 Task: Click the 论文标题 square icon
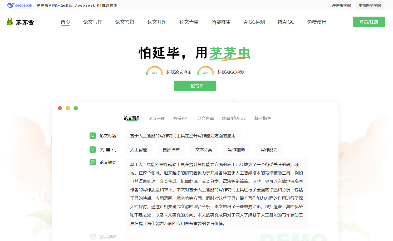pyautogui.click(x=93, y=136)
